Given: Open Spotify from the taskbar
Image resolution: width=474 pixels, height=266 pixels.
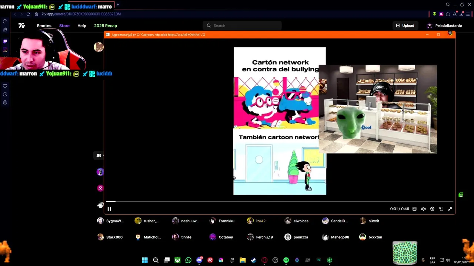Looking at the screenshot, I should (286, 260).
